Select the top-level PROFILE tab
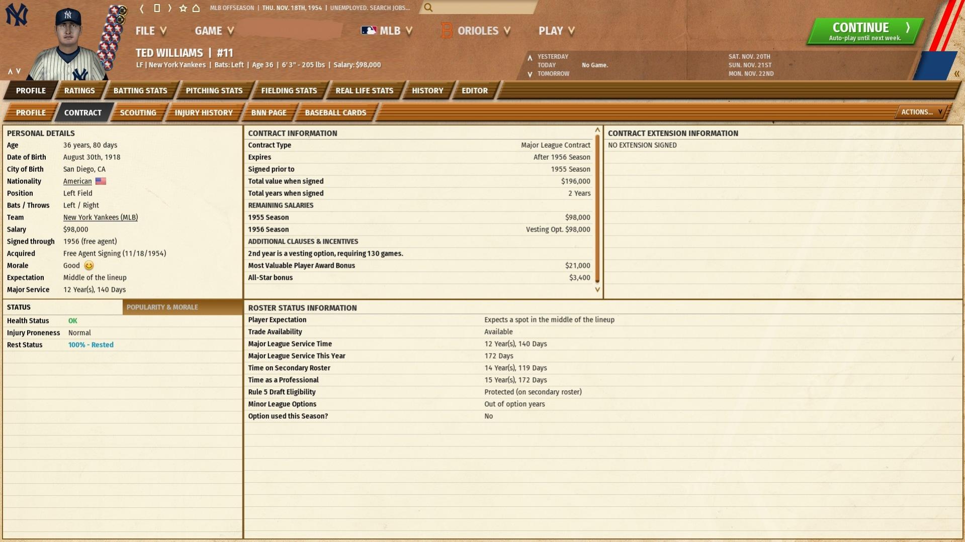Image resolution: width=965 pixels, height=542 pixels. click(31, 90)
